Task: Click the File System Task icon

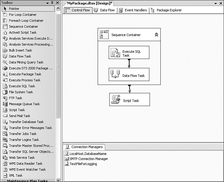Action: 5,92
